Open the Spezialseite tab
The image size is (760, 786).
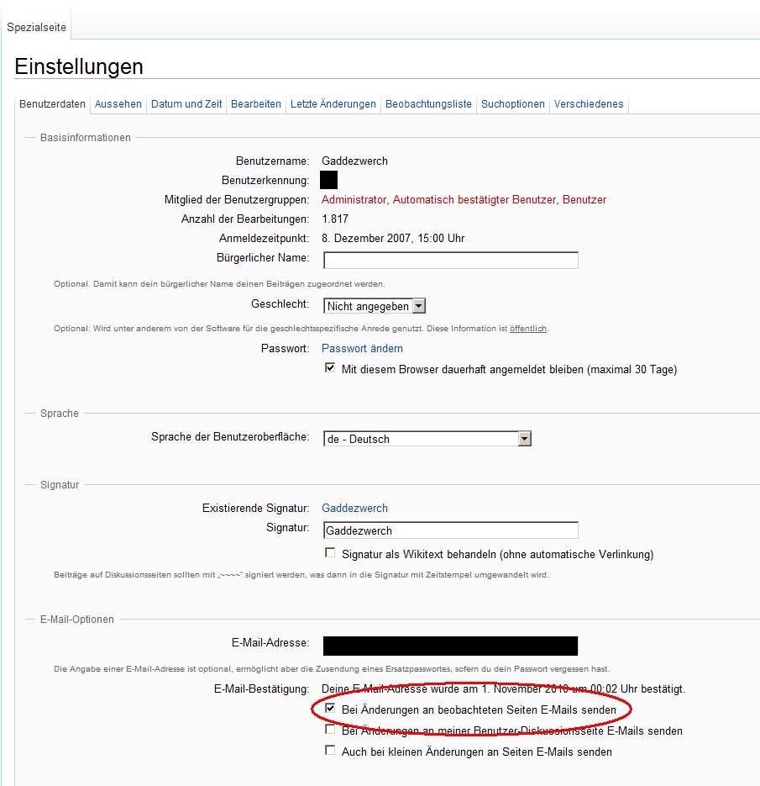[36, 28]
